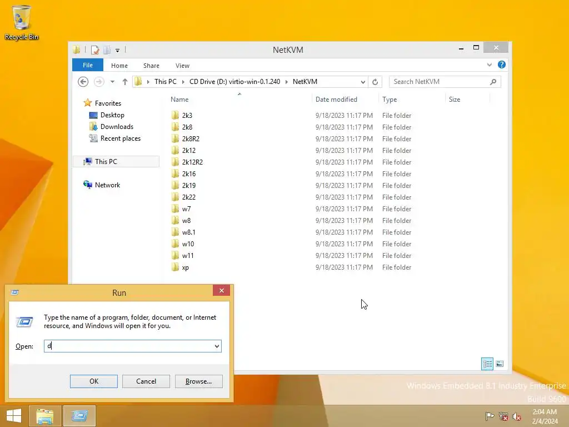This screenshot has height=427, width=569.
Task: Click the network tray icon
Action: tap(503, 416)
